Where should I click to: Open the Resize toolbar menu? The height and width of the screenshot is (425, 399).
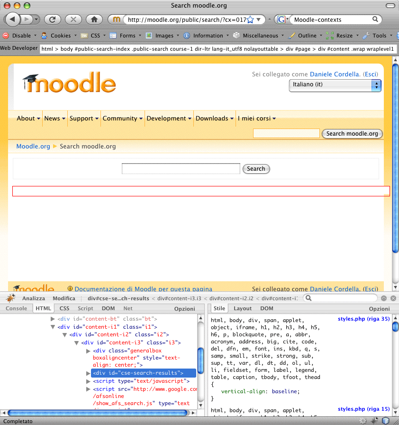click(343, 36)
